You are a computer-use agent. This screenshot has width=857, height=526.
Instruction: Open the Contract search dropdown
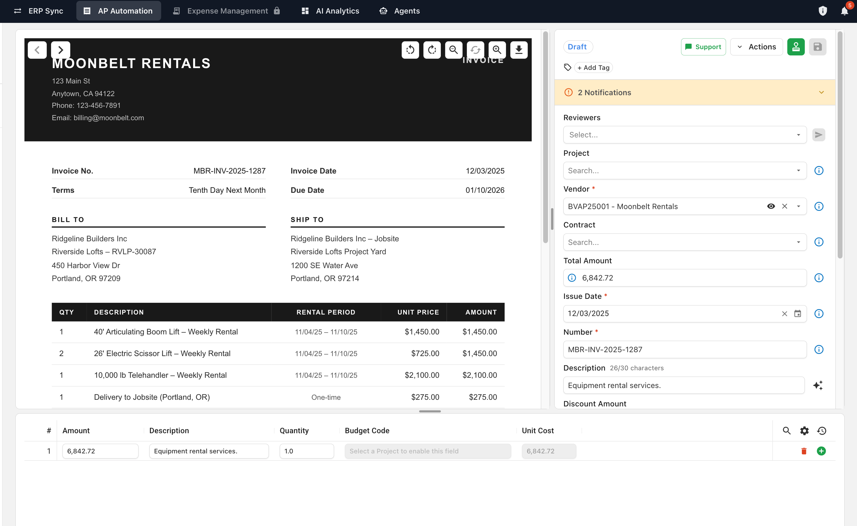coord(685,242)
